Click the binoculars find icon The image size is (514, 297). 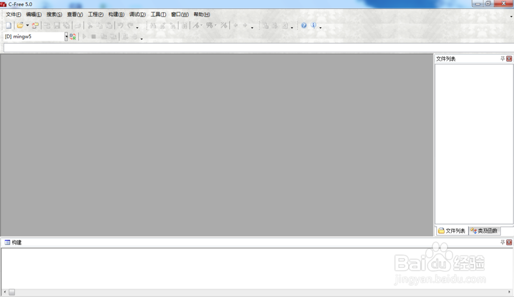click(x=153, y=25)
